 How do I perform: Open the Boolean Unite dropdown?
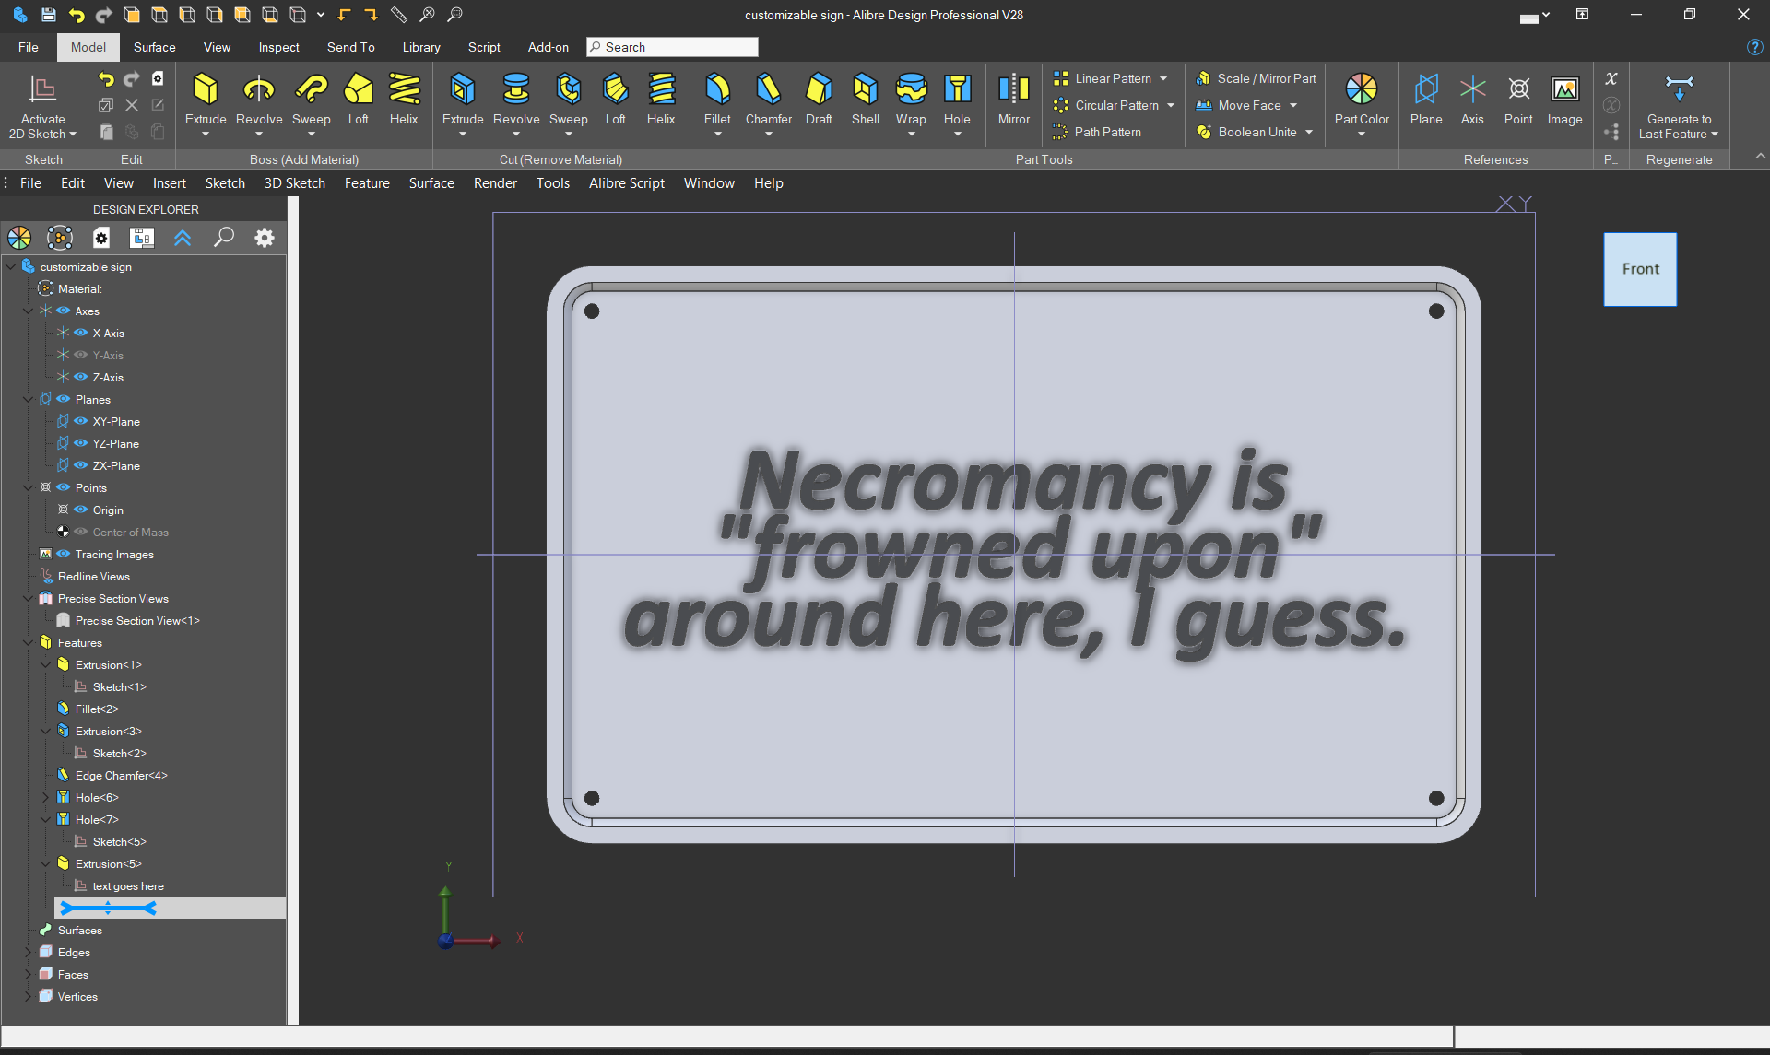tap(1309, 132)
